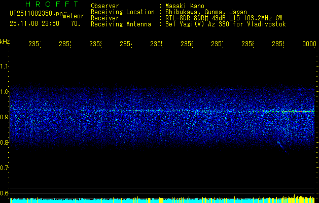This screenshot has width=319, height=203.
Task: Click the 2351 time marker
Action: tap(34, 44)
